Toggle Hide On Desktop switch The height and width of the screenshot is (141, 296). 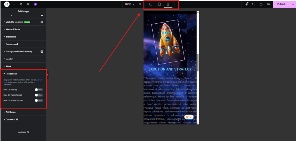[x=39, y=90]
